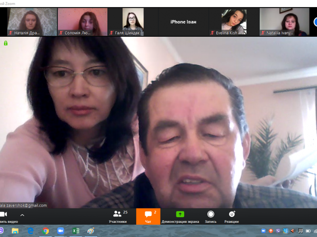Click the system tray volume speaker icon
This screenshot has height=237, width=317.
tap(292, 231)
